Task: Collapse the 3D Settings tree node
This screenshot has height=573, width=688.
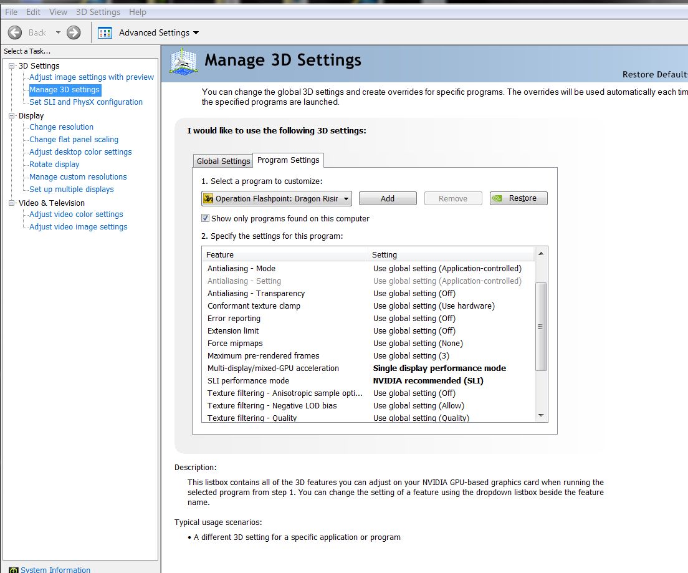Action: point(12,66)
